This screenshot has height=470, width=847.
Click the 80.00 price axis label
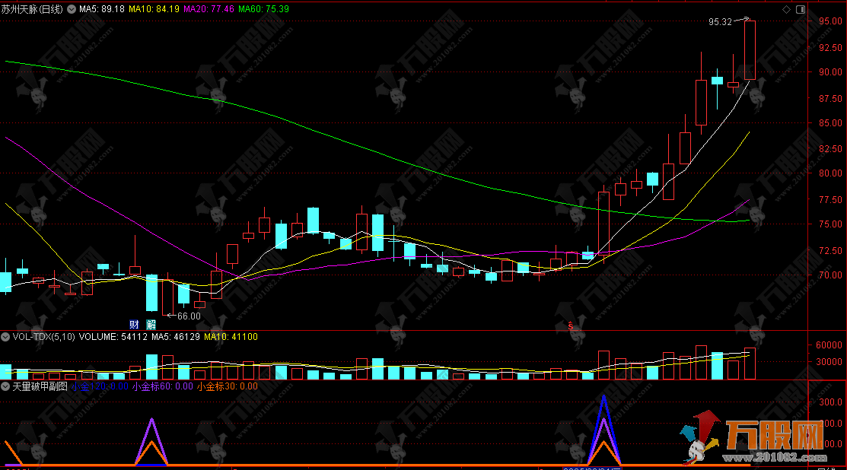[x=830, y=173]
